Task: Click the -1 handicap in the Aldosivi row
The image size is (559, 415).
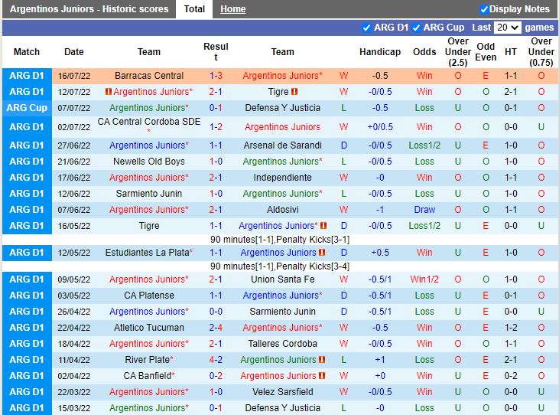Action: [x=380, y=210]
